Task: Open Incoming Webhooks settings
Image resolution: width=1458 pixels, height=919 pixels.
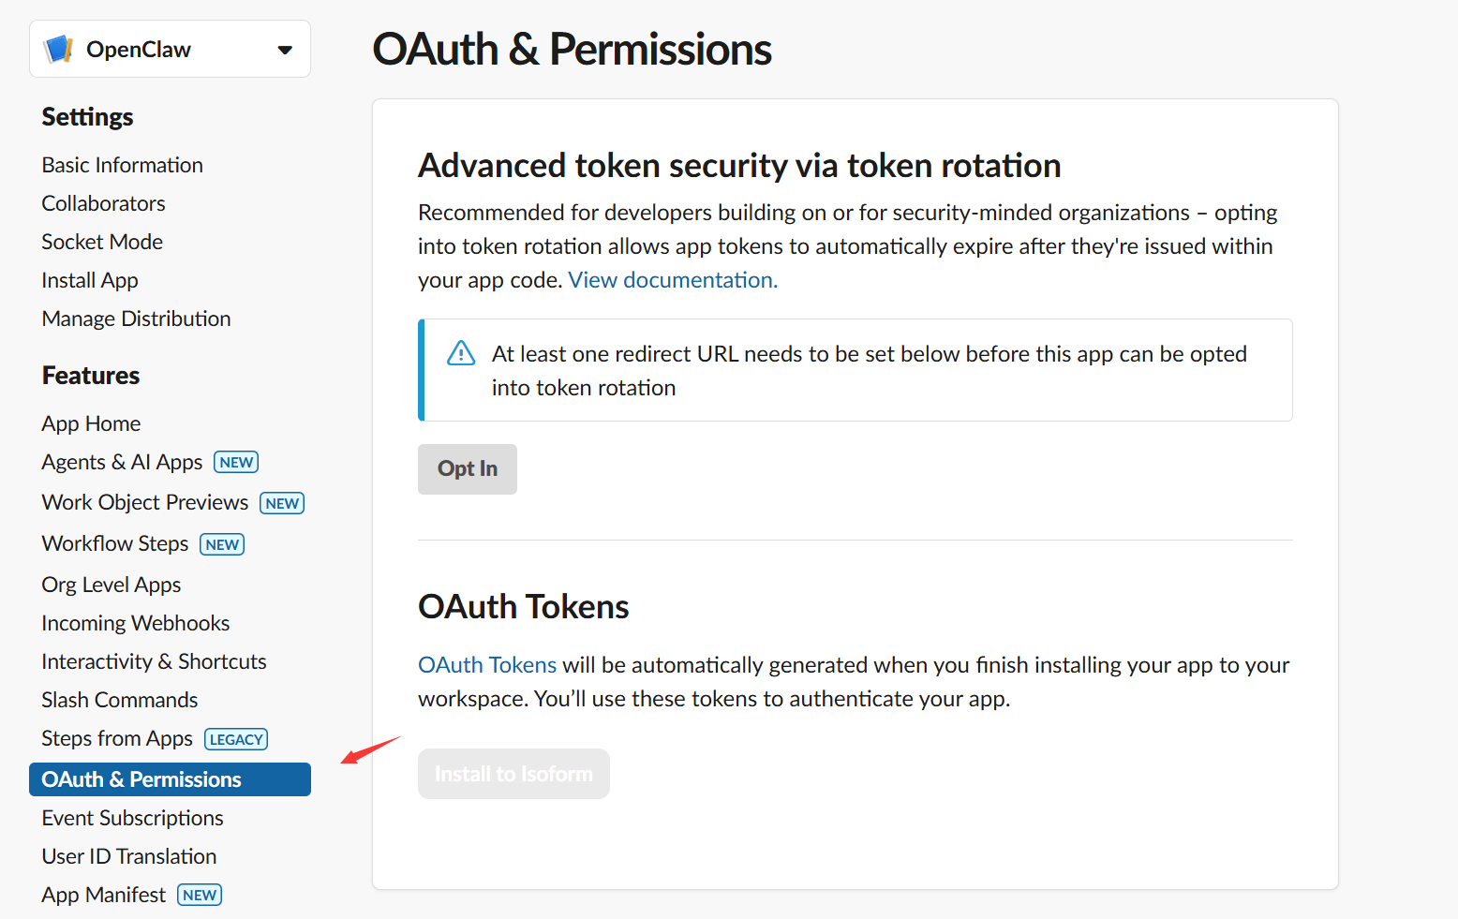Action: coord(135,623)
